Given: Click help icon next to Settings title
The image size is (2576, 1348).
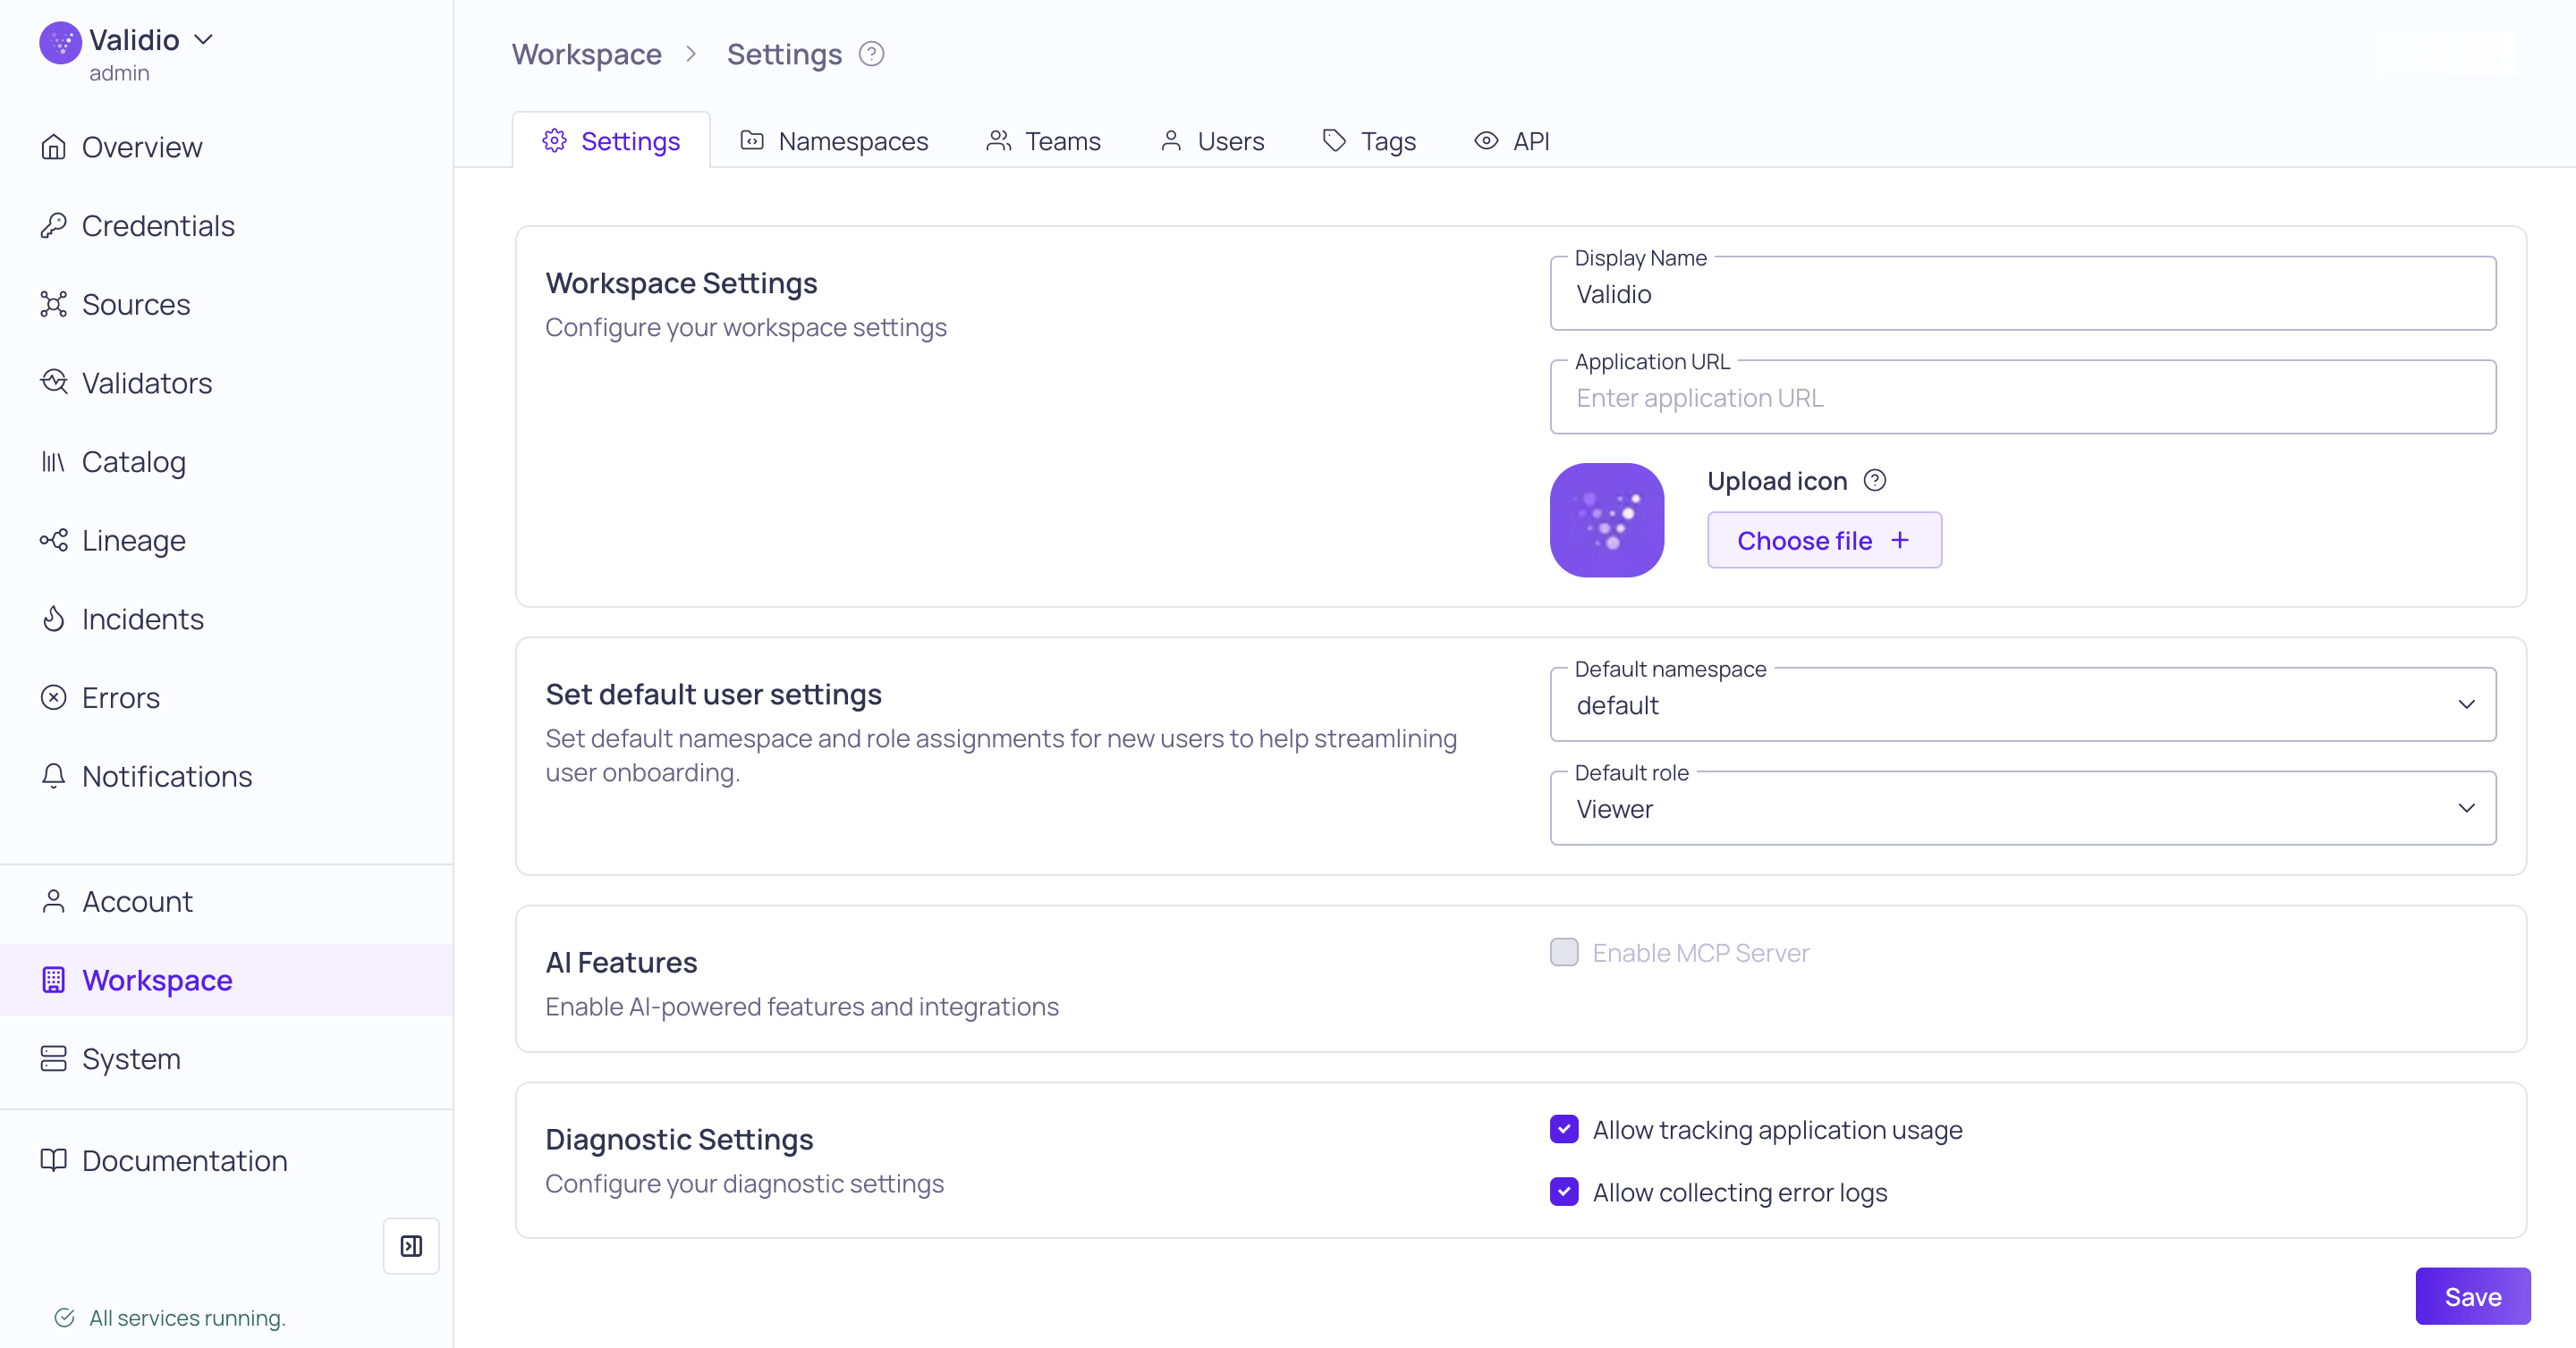Looking at the screenshot, I should (x=871, y=54).
